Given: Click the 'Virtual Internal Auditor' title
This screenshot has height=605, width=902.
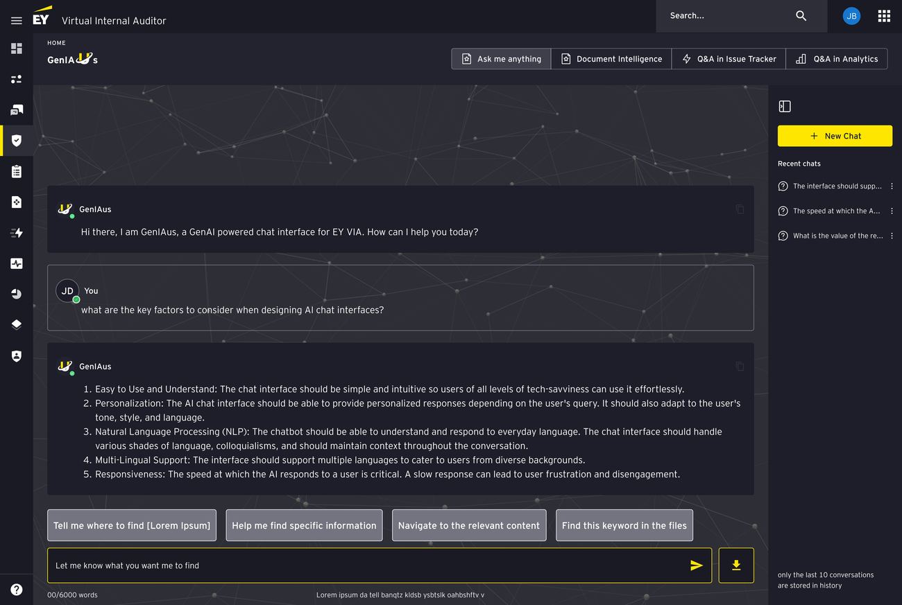Looking at the screenshot, I should pos(114,21).
